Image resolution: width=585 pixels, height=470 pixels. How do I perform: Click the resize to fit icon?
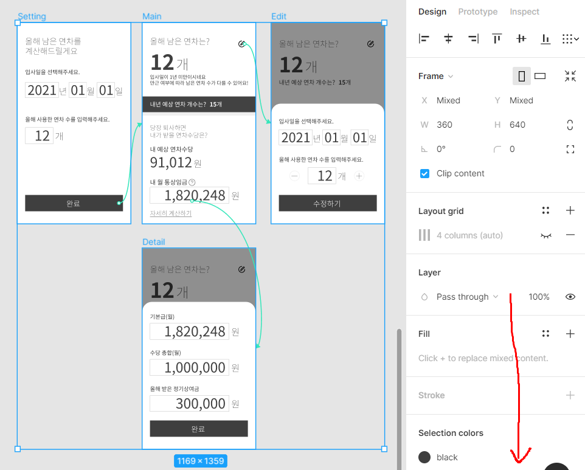(x=570, y=76)
